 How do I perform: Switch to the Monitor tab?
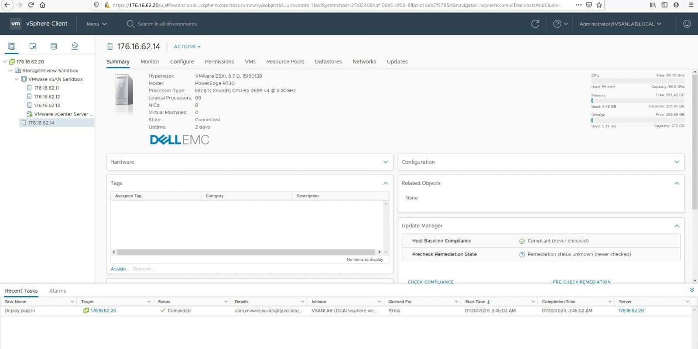[150, 62]
